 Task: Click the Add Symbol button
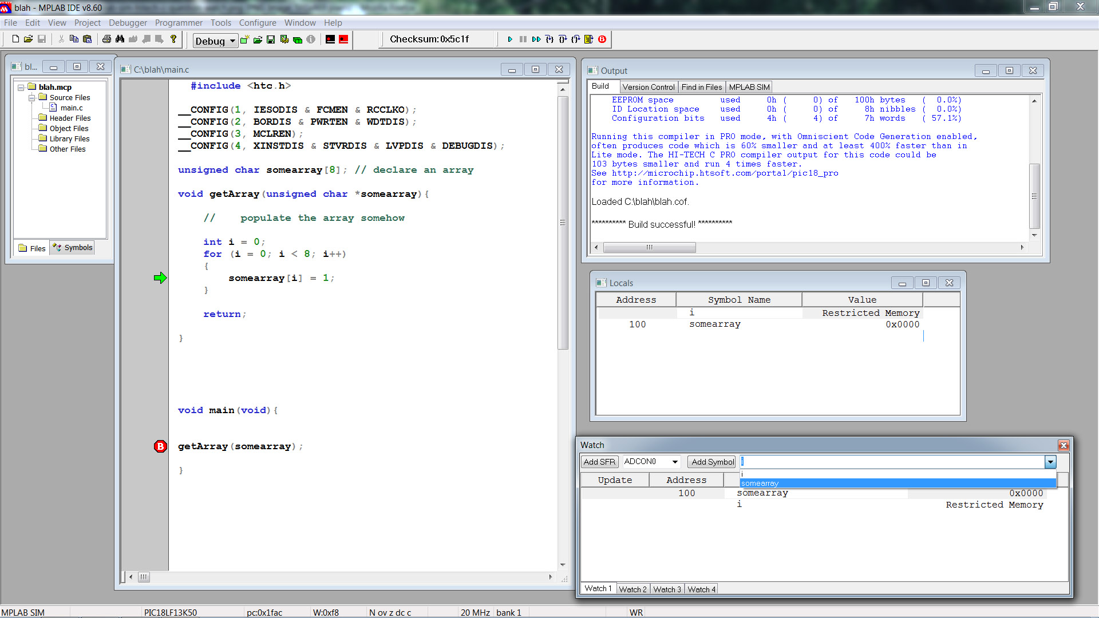click(713, 462)
